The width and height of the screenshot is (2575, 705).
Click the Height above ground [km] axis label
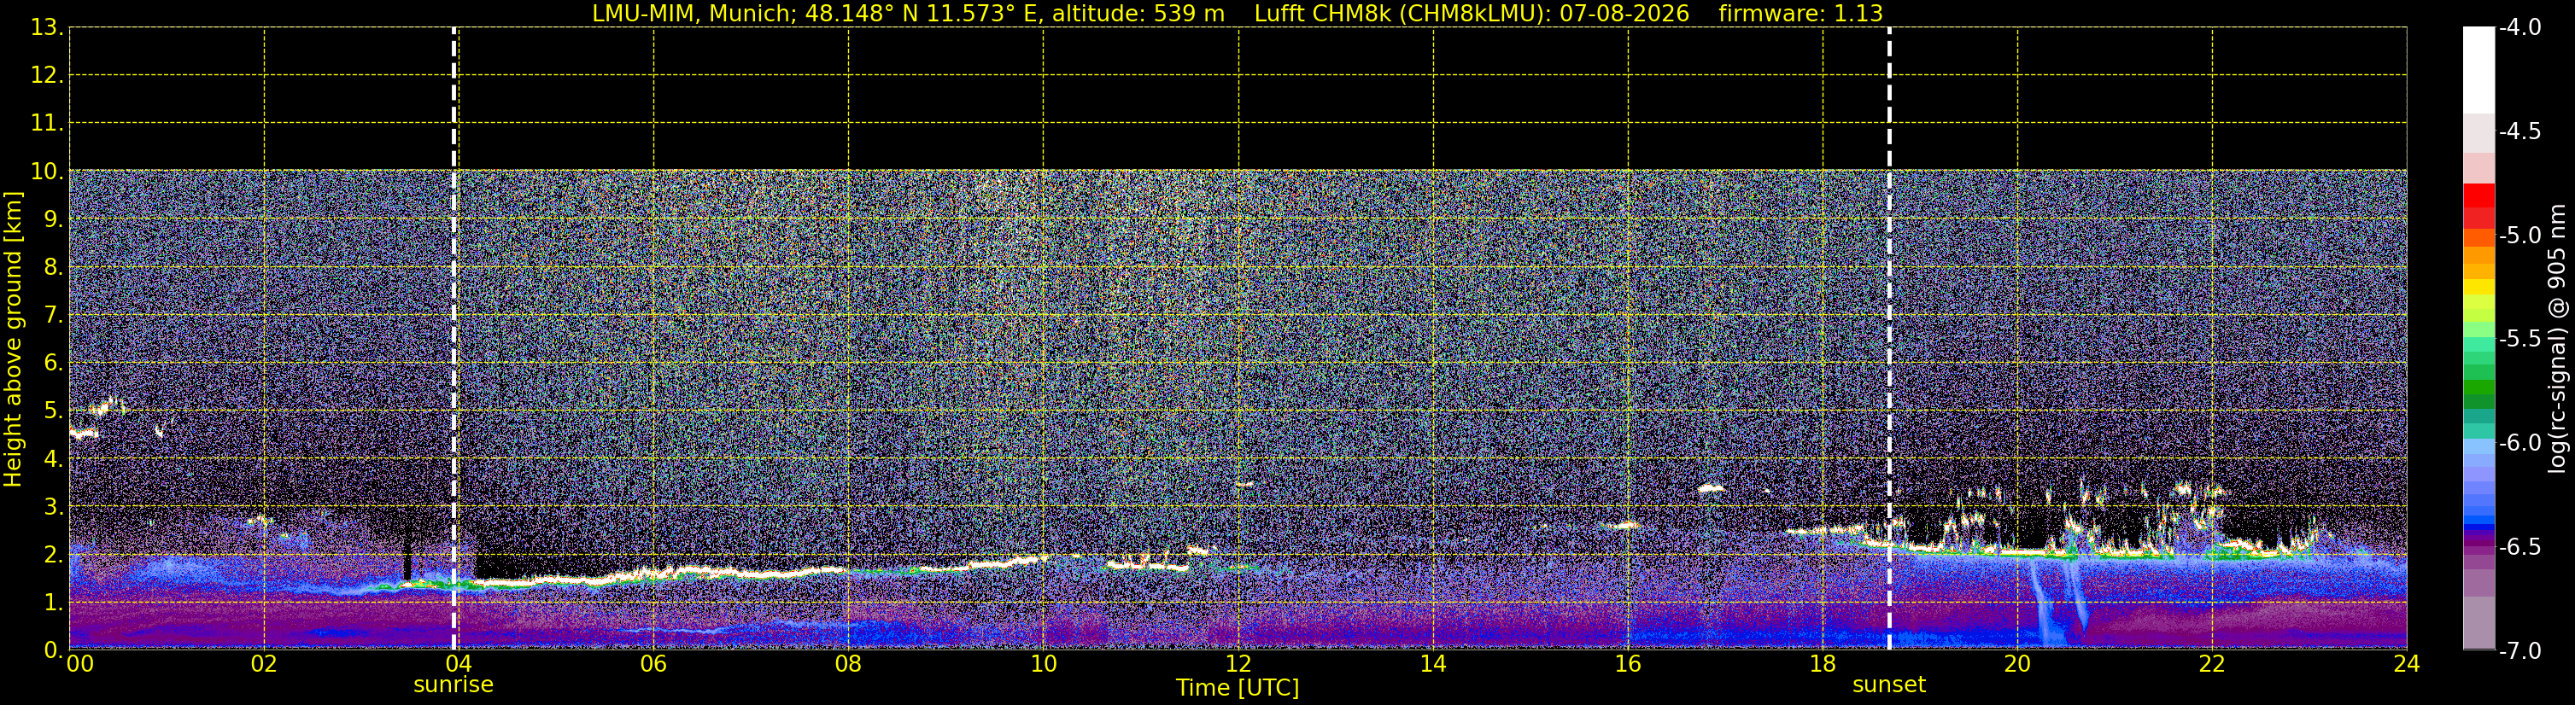pos(13,339)
